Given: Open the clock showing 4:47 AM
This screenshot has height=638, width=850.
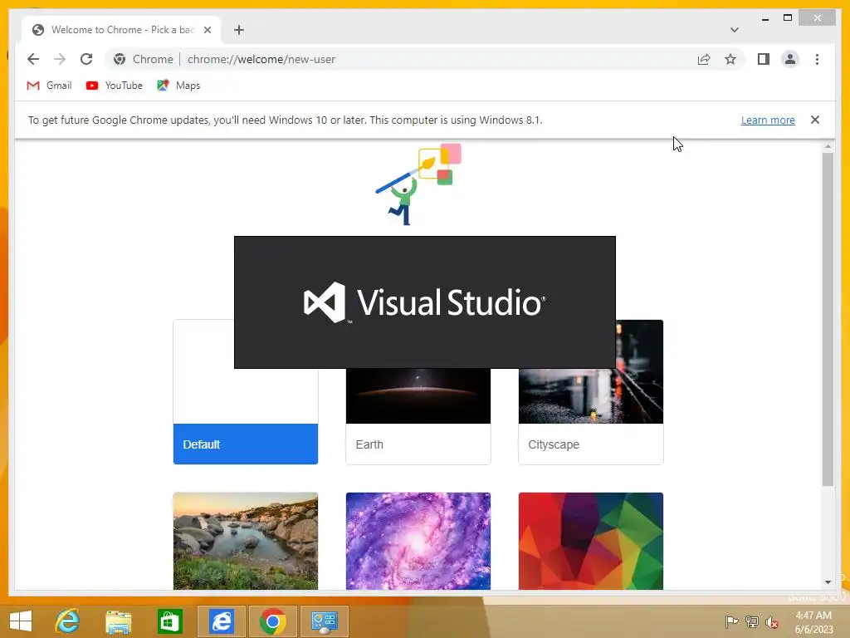Looking at the screenshot, I should pos(813,622).
